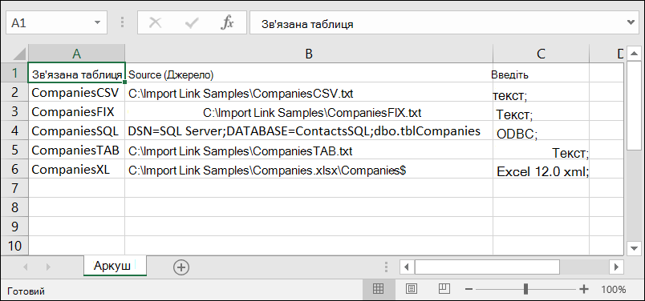The width and height of the screenshot is (645, 301).
Task: Click zoom in plus button
Action: (x=584, y=290)
